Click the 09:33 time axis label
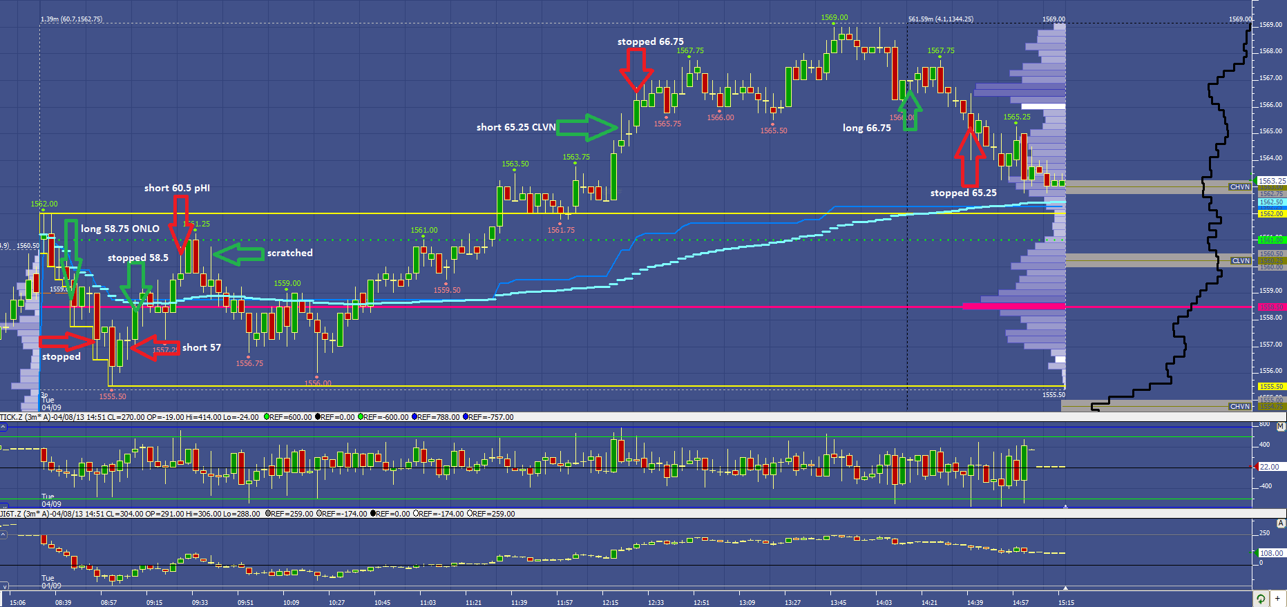 coord(200,603)
